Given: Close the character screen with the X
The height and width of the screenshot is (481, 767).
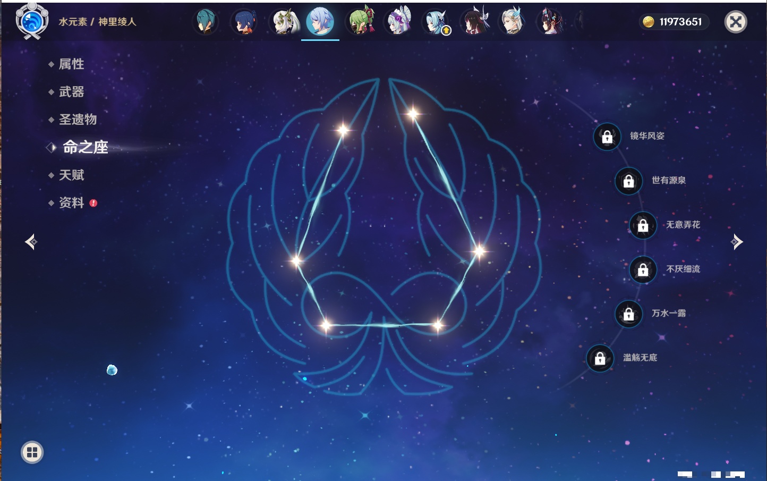Looking at the screenshot, I should pos(736,22).
